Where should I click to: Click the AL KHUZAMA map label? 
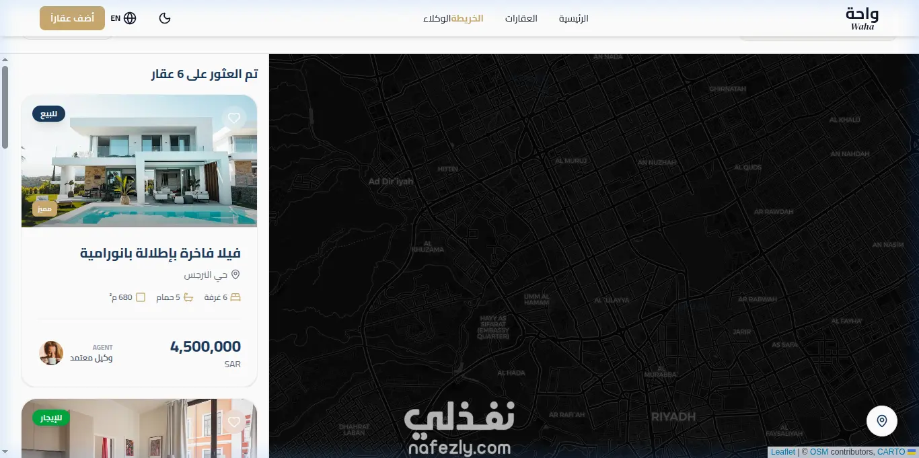[428, 246]
